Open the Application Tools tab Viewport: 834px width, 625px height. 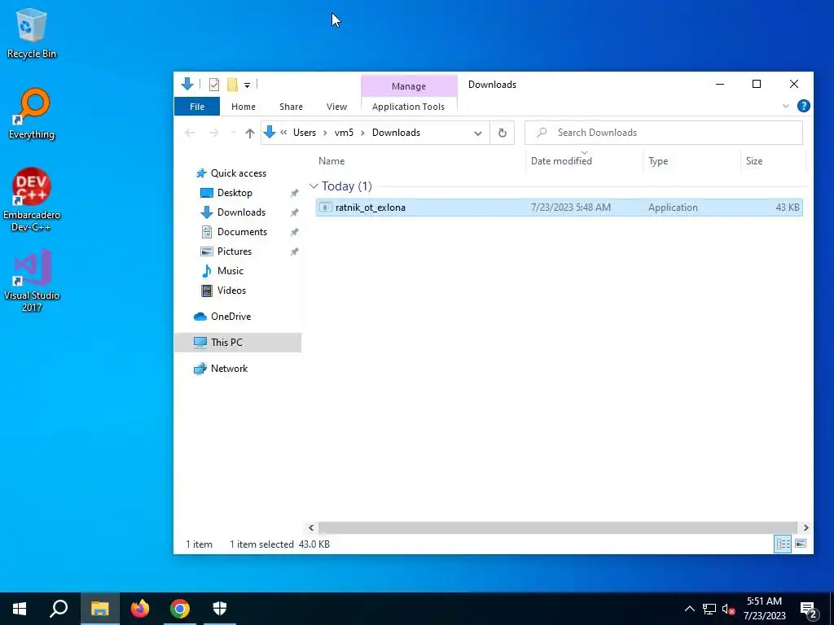click(x=408, y=107)
